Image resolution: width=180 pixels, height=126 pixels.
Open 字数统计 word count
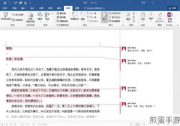tap(18, 20)
